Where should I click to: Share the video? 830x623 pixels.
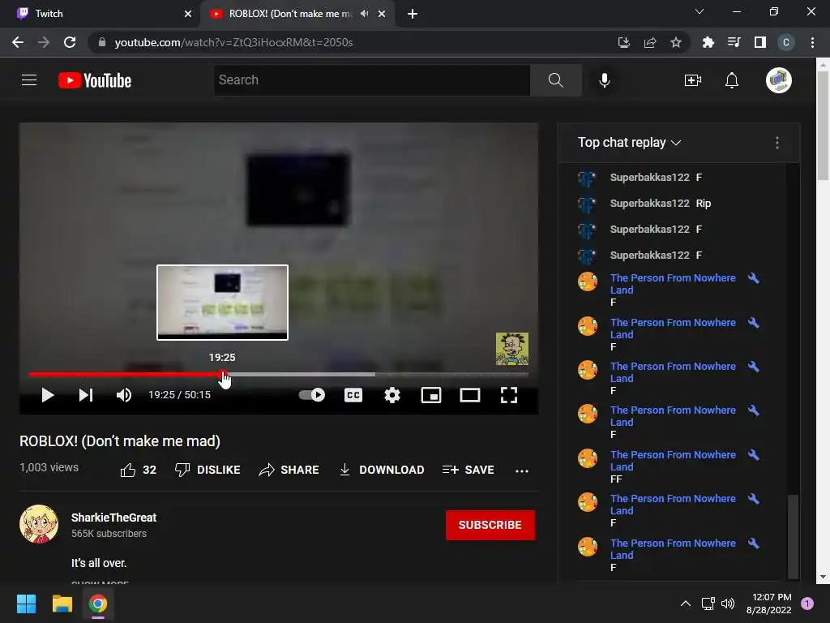tap(289, 470)
